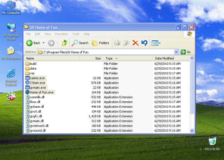Select the var folder icon
Image resolution: width=224 pixels, height=160 pixels.
[27, 73]
